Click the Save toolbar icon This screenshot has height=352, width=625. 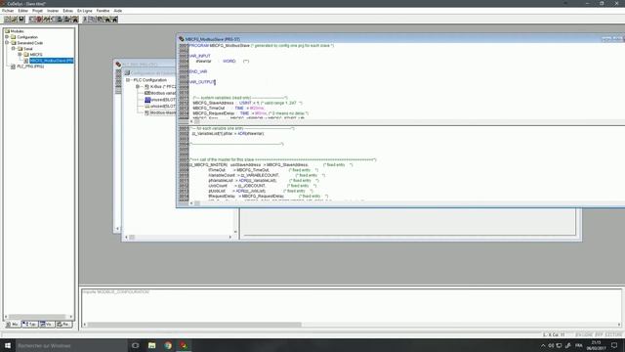click(x=21, y=19)
